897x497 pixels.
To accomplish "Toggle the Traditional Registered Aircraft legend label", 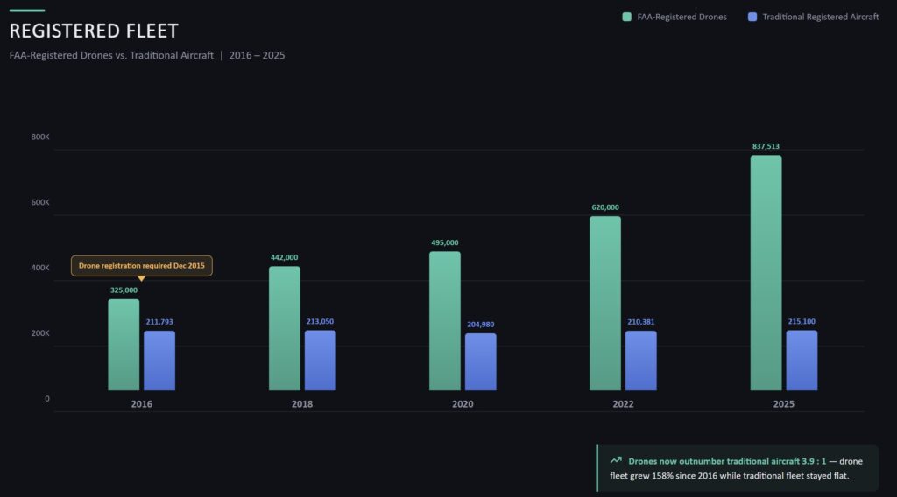I will (x=821, y=17).
